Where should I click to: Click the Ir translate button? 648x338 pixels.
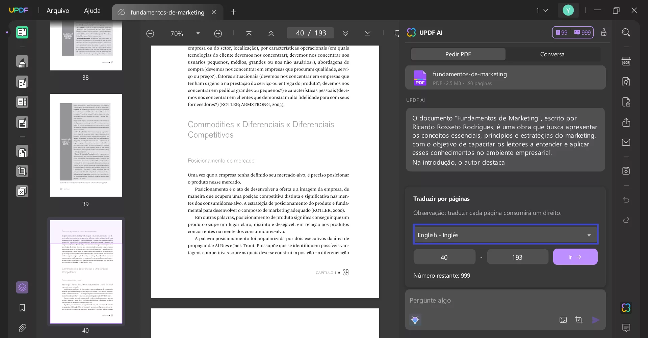(x=575, y=257)
